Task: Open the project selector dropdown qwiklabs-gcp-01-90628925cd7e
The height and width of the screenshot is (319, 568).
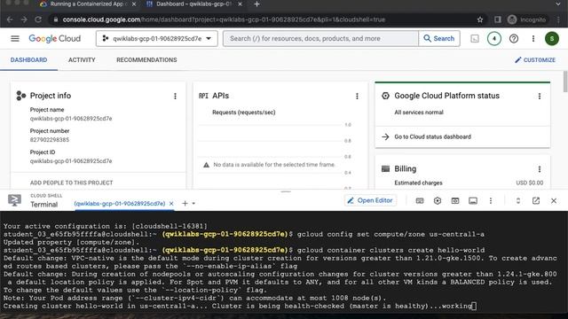Action: point(157,38)
